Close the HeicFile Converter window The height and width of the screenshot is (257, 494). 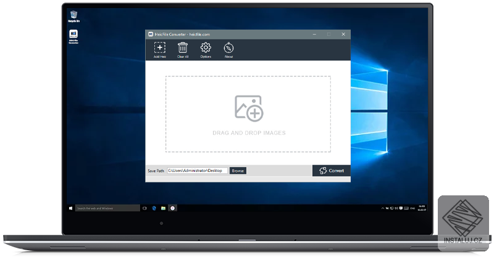(x=343, y=35)
